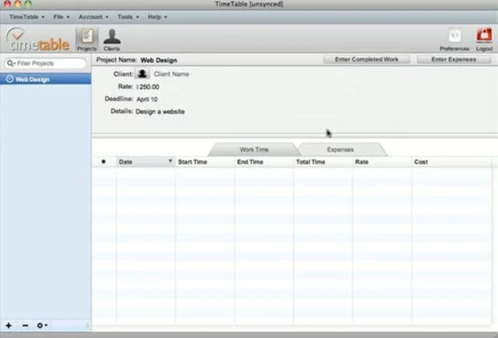Click the clock icon beside Web Design

pyautogui.click(x=10, y=79)
